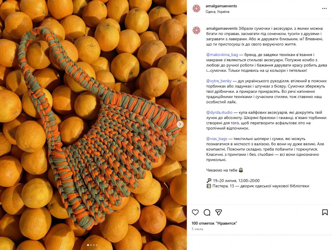Open the @vias_bags profile mention

tap(216, 139)
